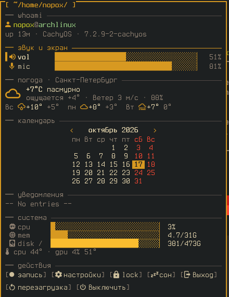This screenshot has width=229, height=297.
Task: Click the disk drive icon
Action: (x=12, y=243)
